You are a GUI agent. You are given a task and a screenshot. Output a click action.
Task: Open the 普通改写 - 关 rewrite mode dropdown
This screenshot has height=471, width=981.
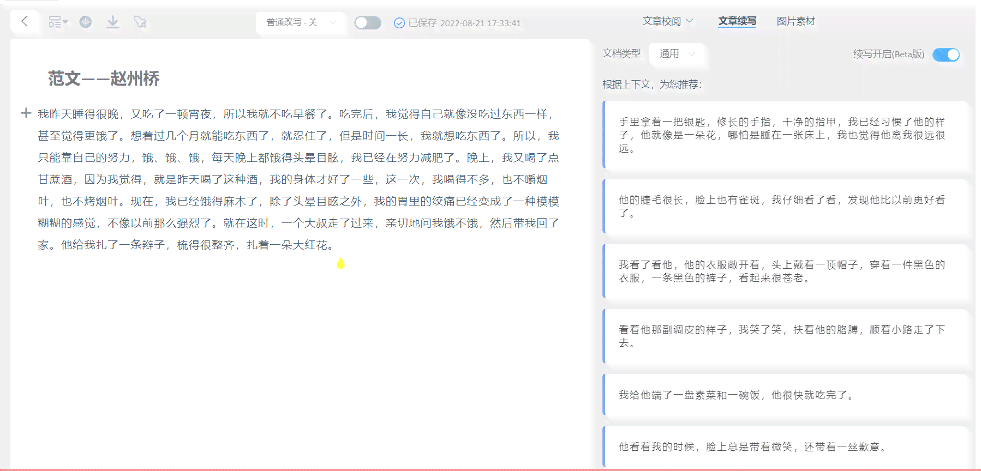tap(301, 22)
